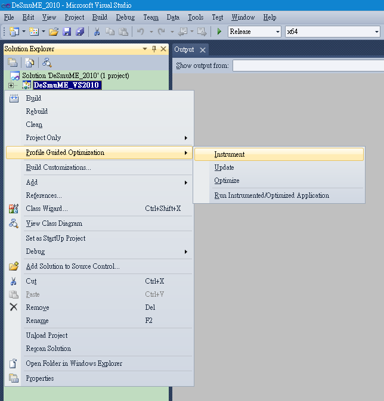This screenshot has width=384, height=401.
Task: Open the Add New Item dropdown arrow
Action: [x=44, y=32]
